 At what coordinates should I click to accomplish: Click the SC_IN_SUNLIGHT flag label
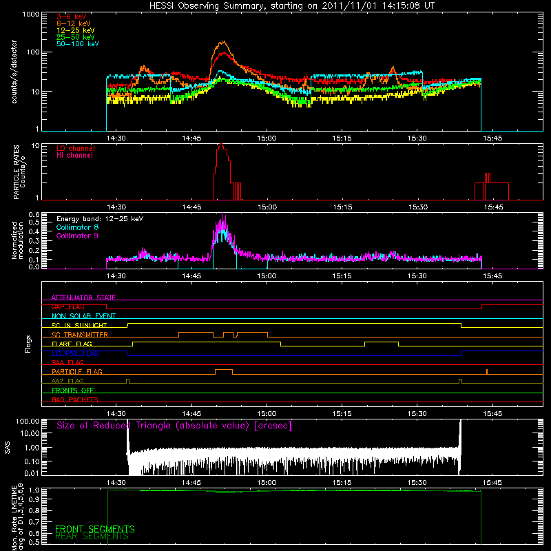point(79,325)
